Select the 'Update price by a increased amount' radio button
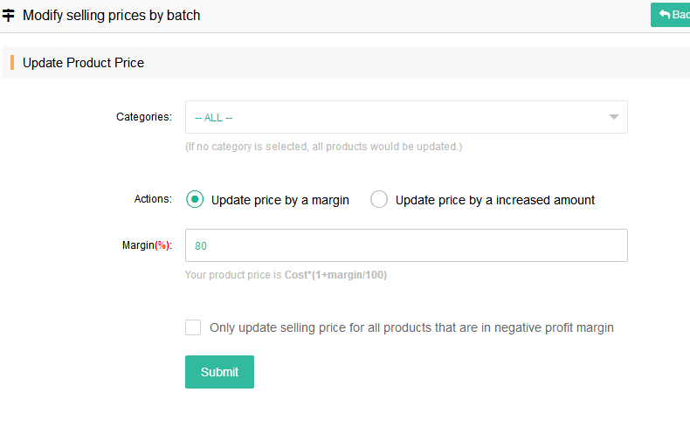 coord(379,200)
